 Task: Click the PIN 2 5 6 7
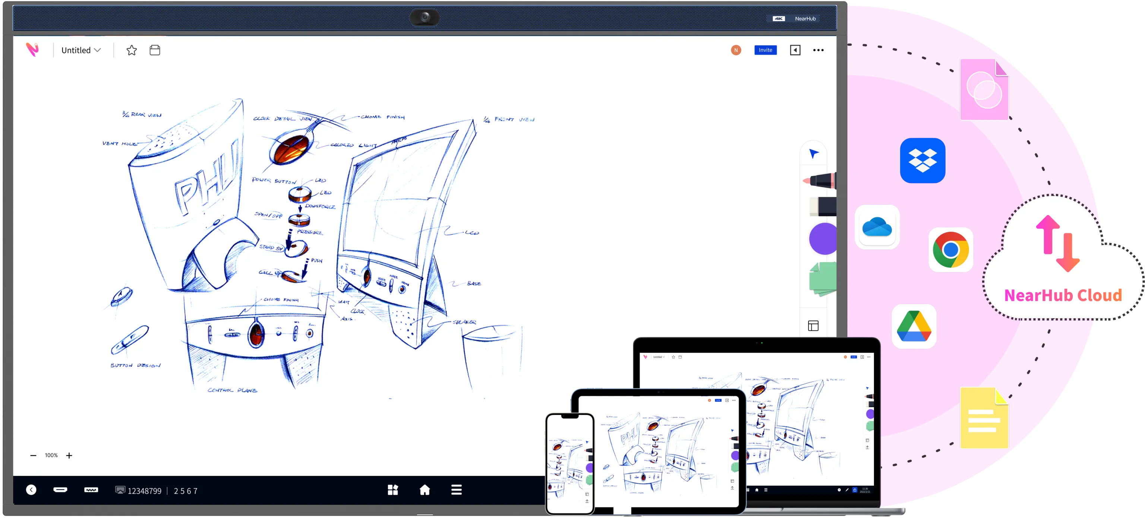pyautogui.click(x=186, y=491)
